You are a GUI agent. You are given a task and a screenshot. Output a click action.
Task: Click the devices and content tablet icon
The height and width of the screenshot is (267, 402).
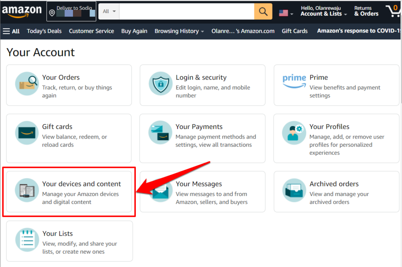pyautogui.click(x=27, y=190)
